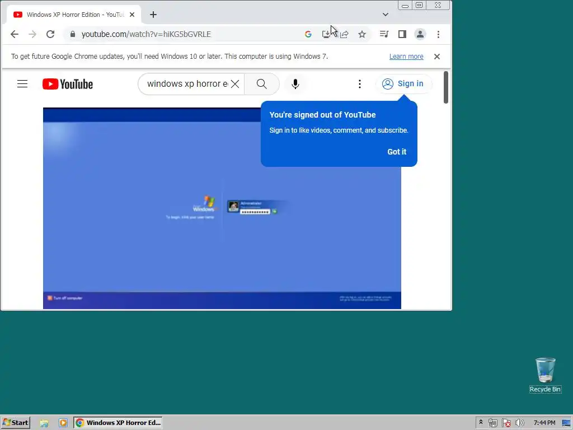
Task: Open a new tab with plus button
Action: [x=153, y=15]
